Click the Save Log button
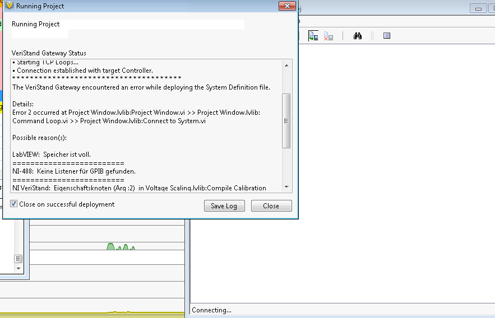Image resolution: width=495 pixels, height=318 pixels. click(224, 206)
